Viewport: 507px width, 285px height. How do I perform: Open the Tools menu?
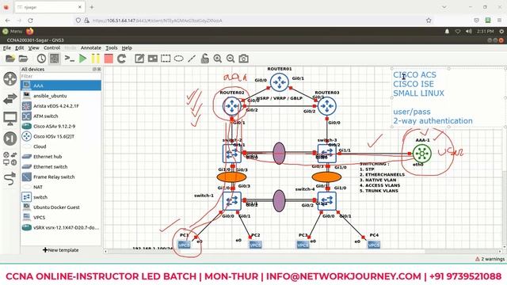pos(112,47)
